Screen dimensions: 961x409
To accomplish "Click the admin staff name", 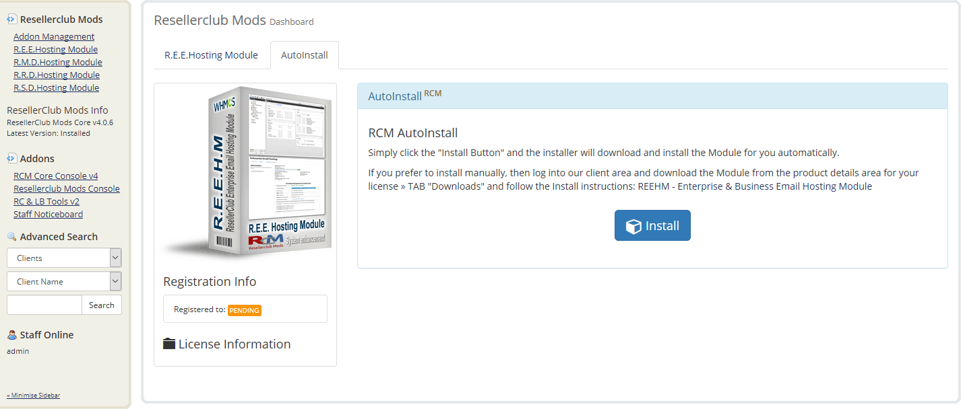I will 18,350.
